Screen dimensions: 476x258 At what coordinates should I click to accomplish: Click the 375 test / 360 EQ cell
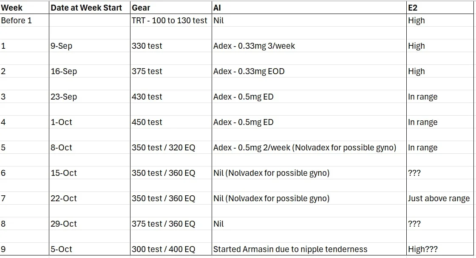pyautogui.click(x=171, y=224)
